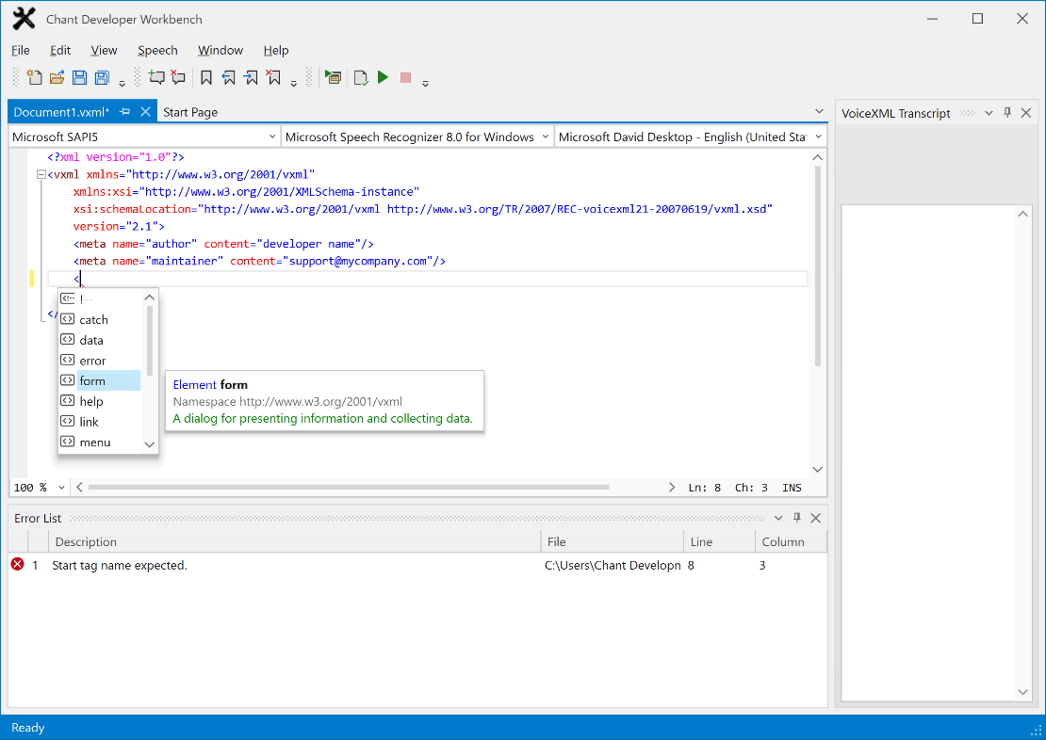Create a new file with the toolbar icon

tap(34, 77)
